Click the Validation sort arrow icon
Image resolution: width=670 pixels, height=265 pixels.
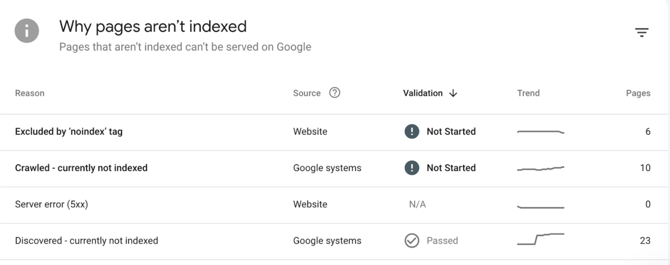point(453,93)
